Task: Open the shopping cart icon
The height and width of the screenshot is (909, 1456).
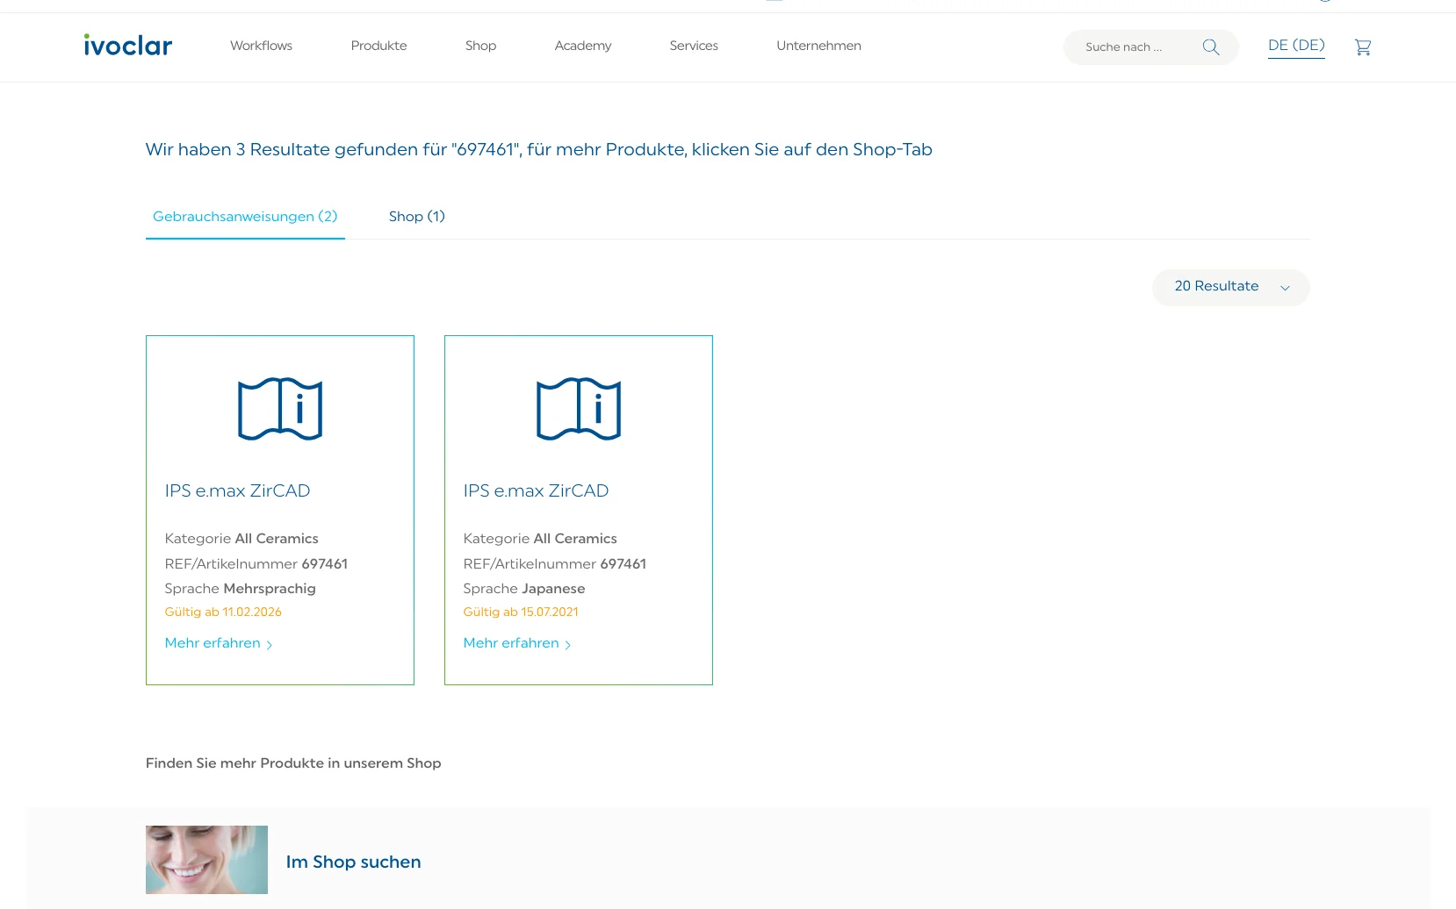Action: click(x=1363, y=47)
